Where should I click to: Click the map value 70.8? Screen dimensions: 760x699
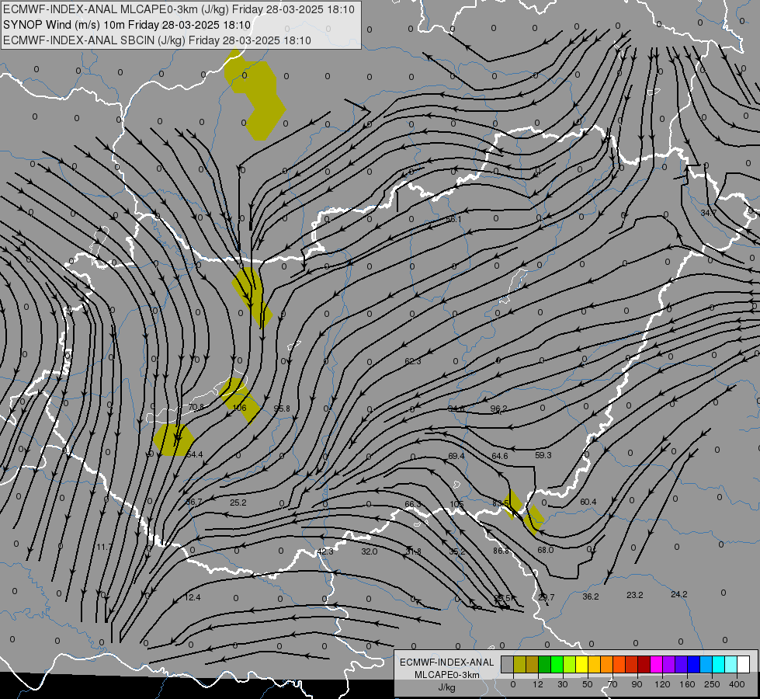196,408
